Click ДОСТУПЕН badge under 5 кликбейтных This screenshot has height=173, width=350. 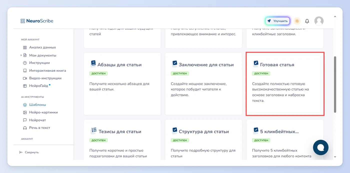(x=261, y=140)
